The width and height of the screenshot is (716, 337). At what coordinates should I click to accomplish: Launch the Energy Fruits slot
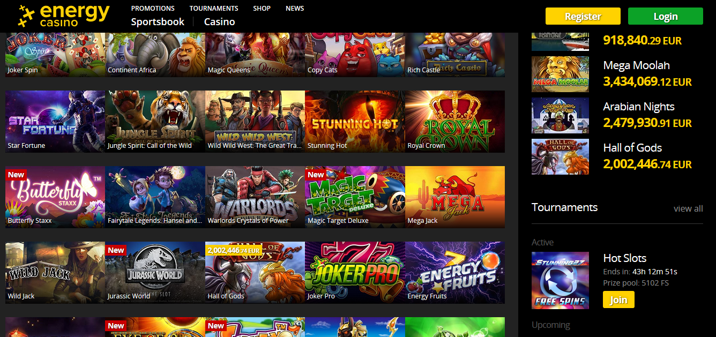click(455, 272)
